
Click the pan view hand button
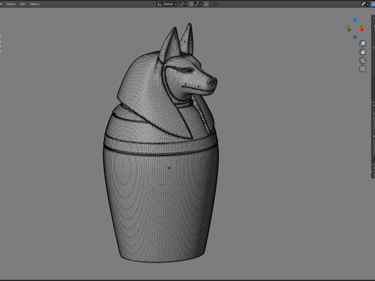(362, 52)
